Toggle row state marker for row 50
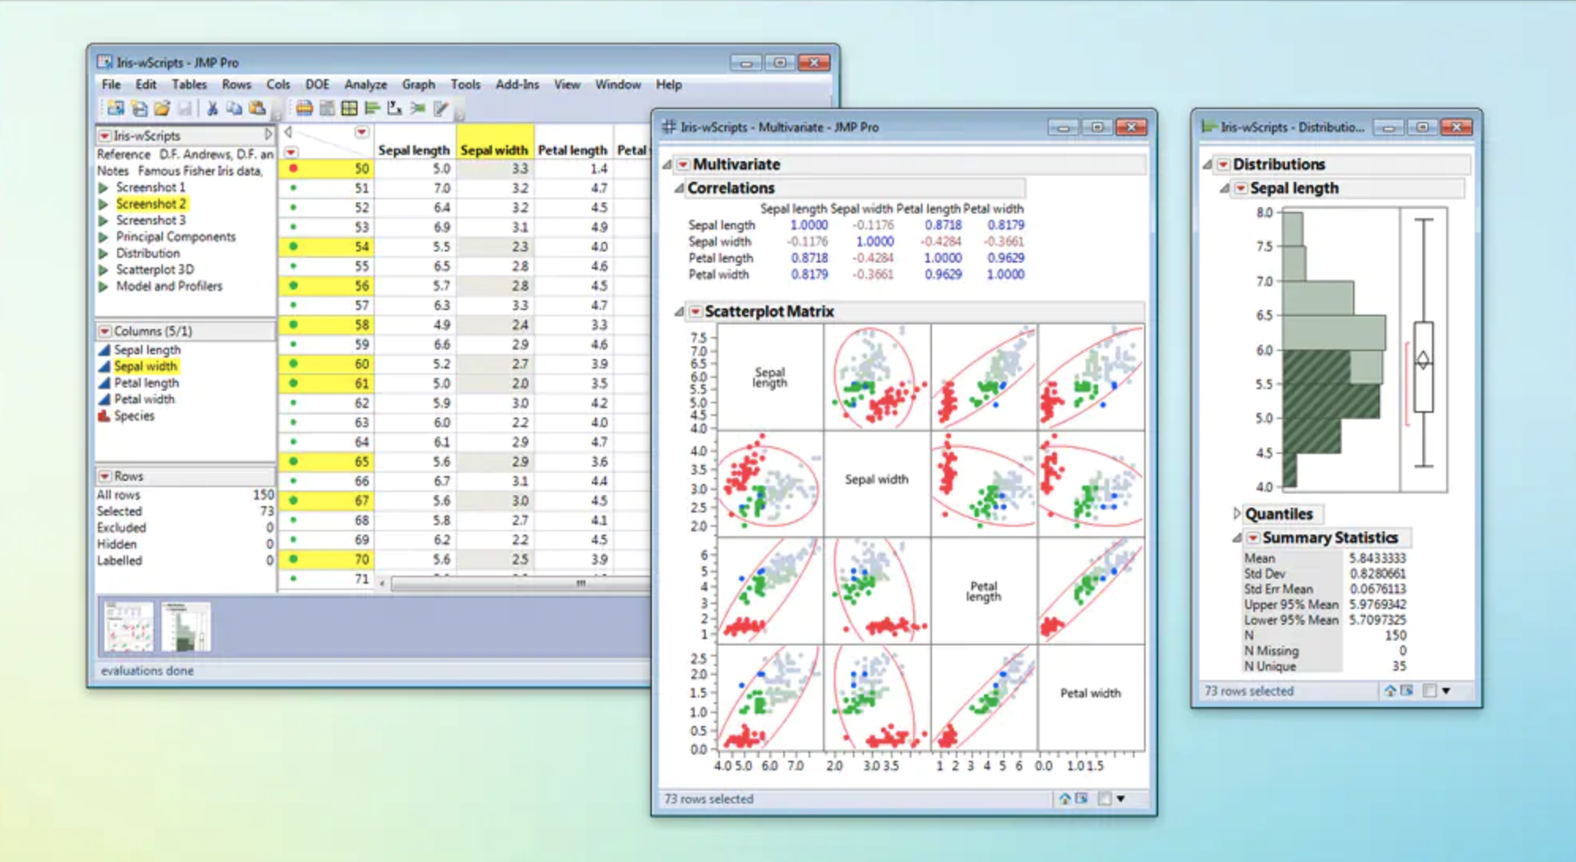 294,168
